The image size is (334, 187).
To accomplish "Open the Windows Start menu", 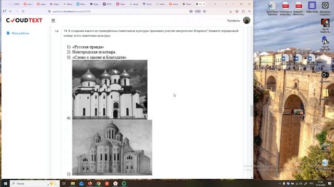I will point(5,183).
